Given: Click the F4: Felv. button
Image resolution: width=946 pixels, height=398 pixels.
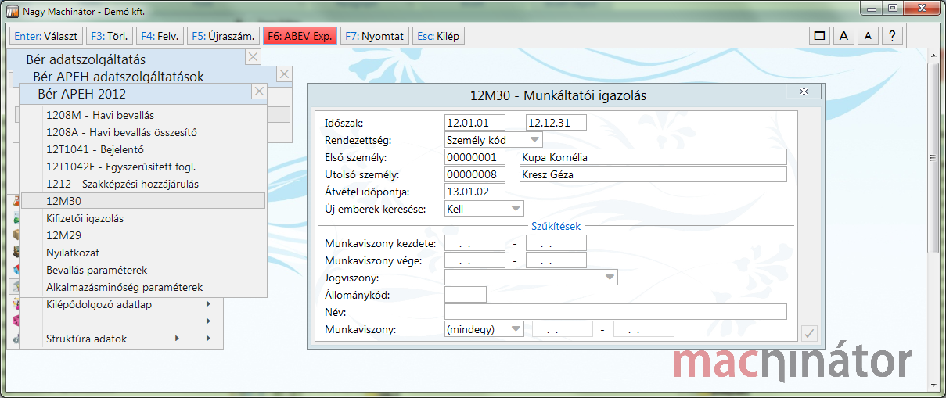Looking at the screenshot, I should pos(160,36).
